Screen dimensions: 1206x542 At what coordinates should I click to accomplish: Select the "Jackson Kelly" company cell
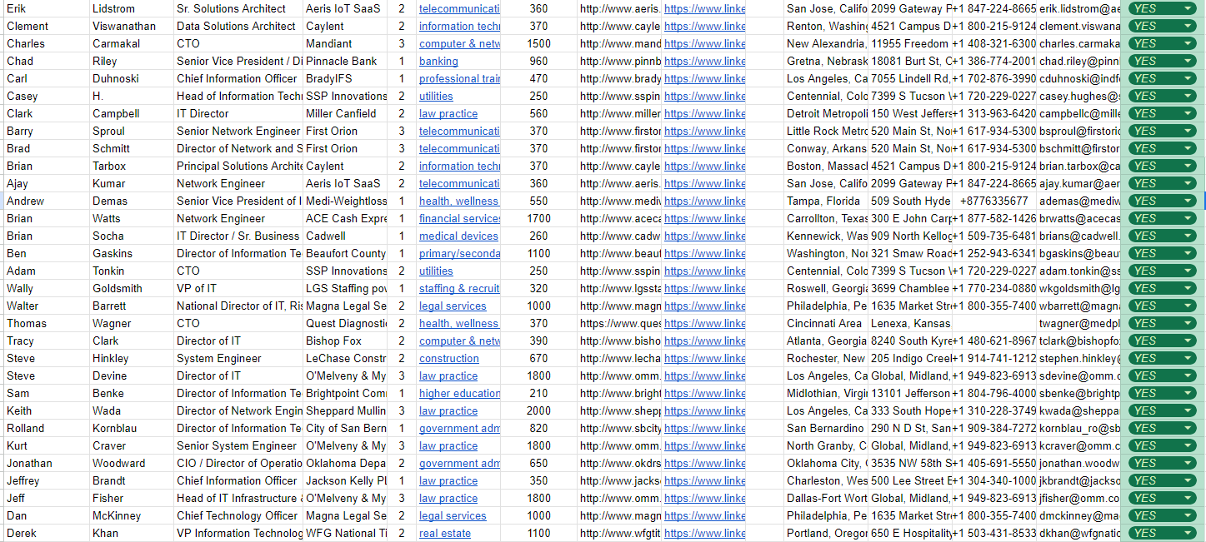point(345,480)
